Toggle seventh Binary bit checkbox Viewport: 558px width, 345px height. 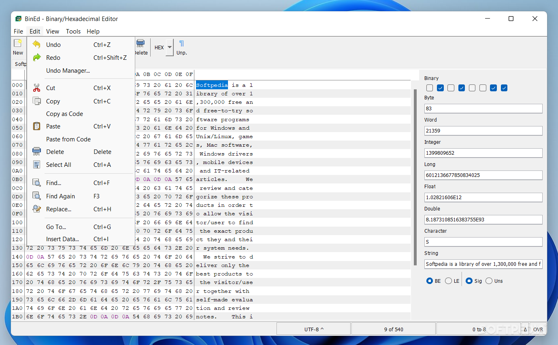(493, 88)
